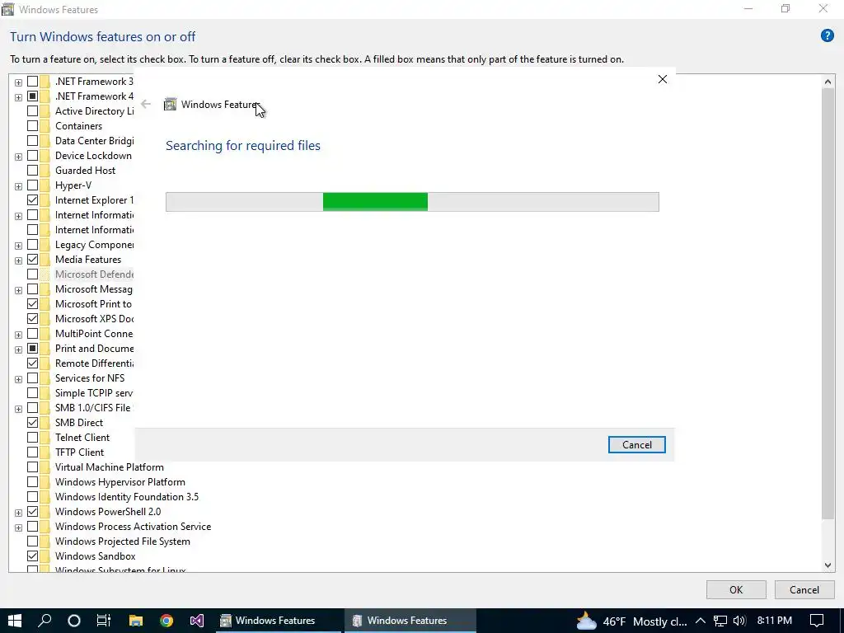Expand the Media Features node
The image size is (844, 633).
click(x=18, y=260)
